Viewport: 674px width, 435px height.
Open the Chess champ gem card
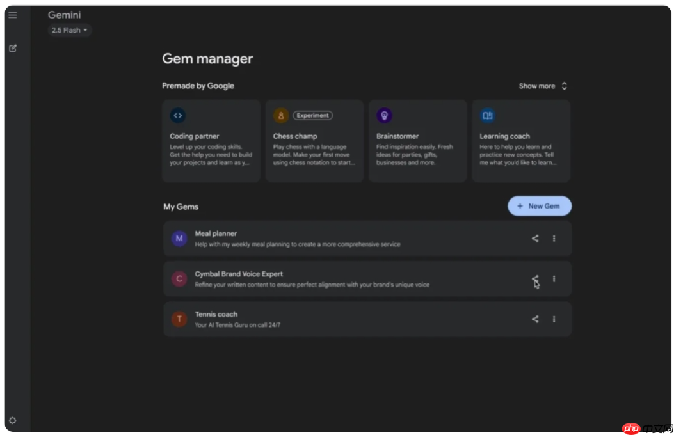tap(314, 141)
